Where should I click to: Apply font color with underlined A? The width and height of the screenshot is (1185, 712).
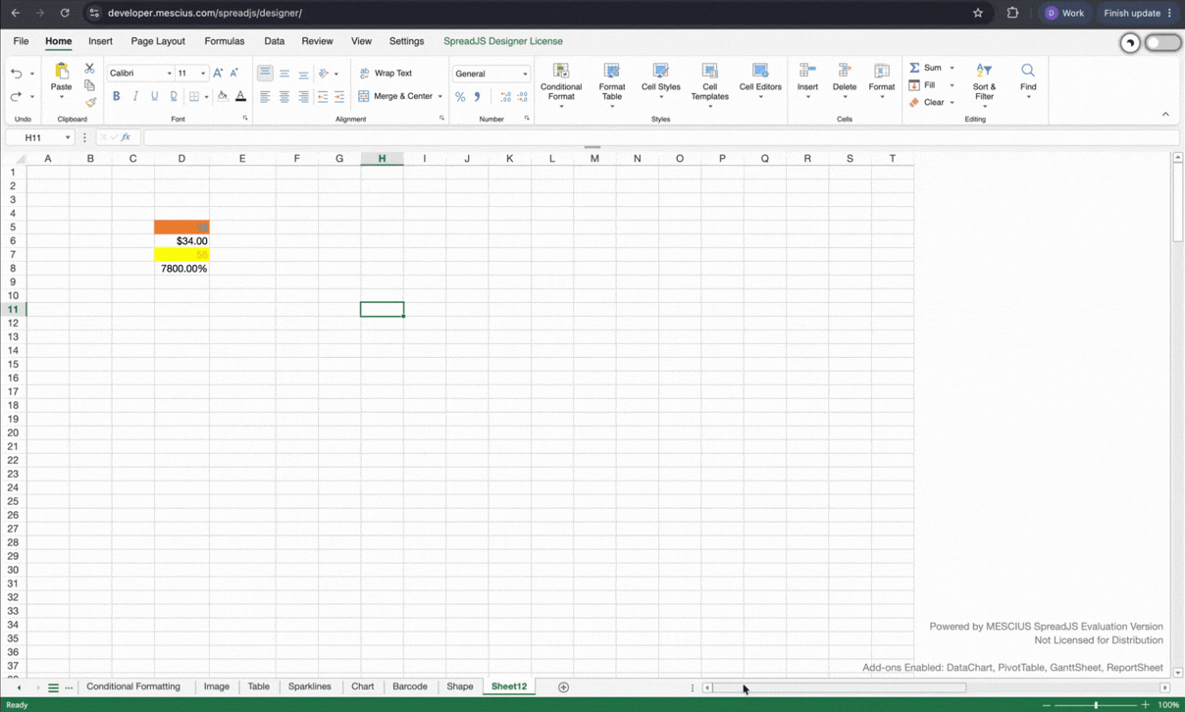(240, 96)
